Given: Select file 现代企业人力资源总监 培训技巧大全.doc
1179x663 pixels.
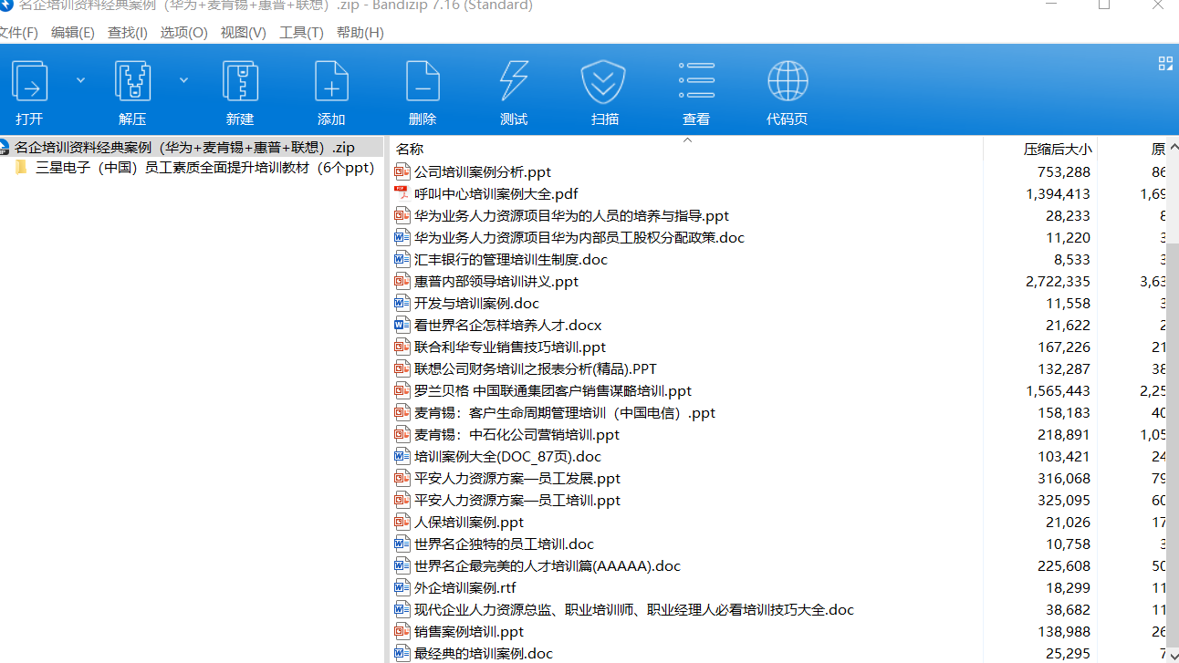Looking at the screenshot, I should click(634, 609).
